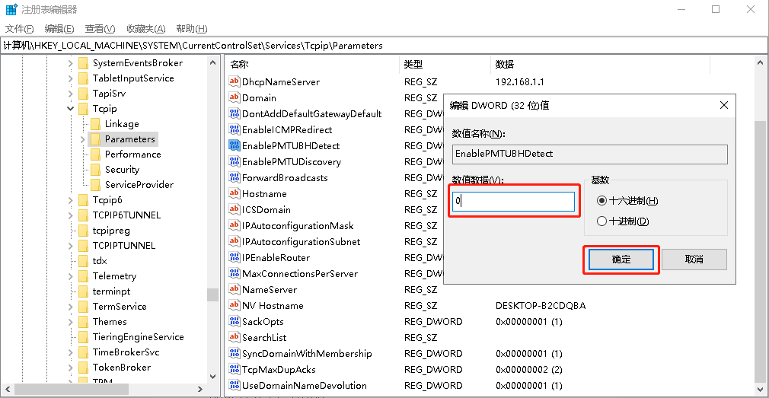
Task: Click the TcpMaxDupAcks DWORD icon
Action: click(235, 369)
